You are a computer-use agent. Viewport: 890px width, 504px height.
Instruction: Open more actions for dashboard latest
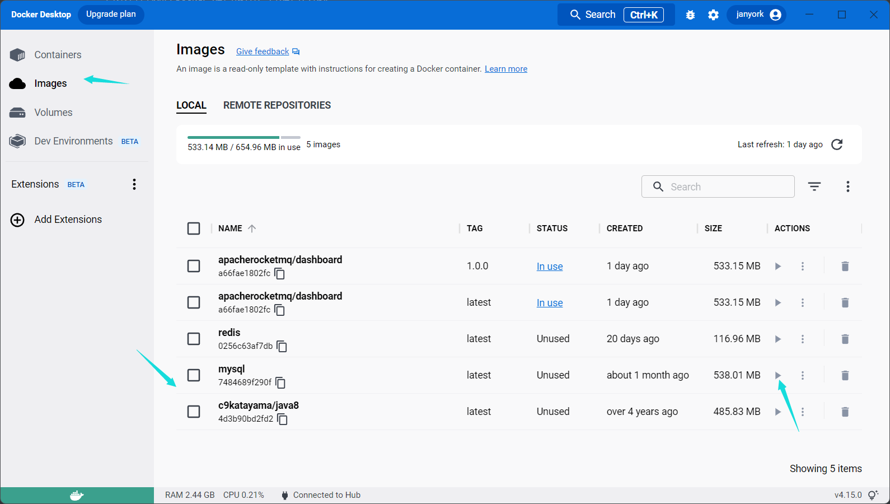point(803,303)
